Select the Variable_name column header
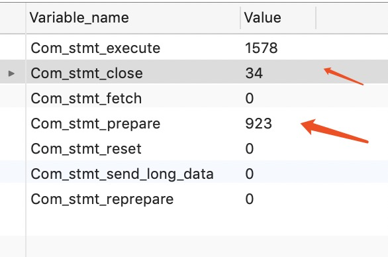The height and width of the screenshot is (257, 388). (x=79, y=18)
